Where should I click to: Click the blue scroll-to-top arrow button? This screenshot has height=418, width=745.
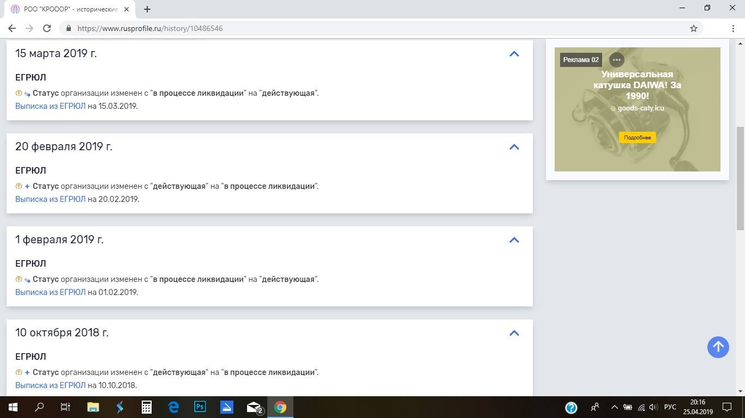coord(718,347)
